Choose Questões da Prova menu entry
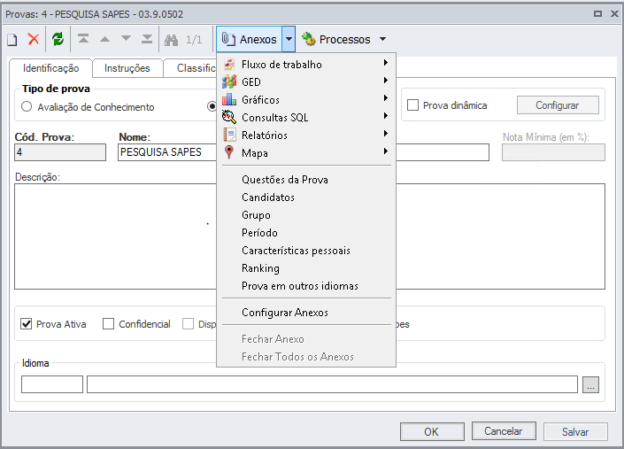 (284, 179)
